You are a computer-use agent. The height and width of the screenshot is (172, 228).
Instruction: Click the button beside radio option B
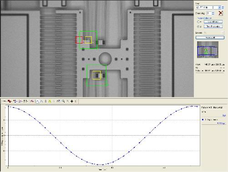click(213, 26)
